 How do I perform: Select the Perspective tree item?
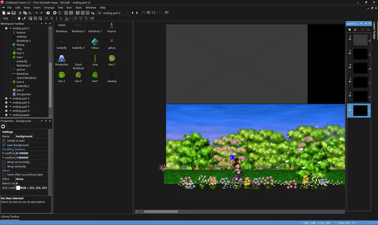[24, 94]
